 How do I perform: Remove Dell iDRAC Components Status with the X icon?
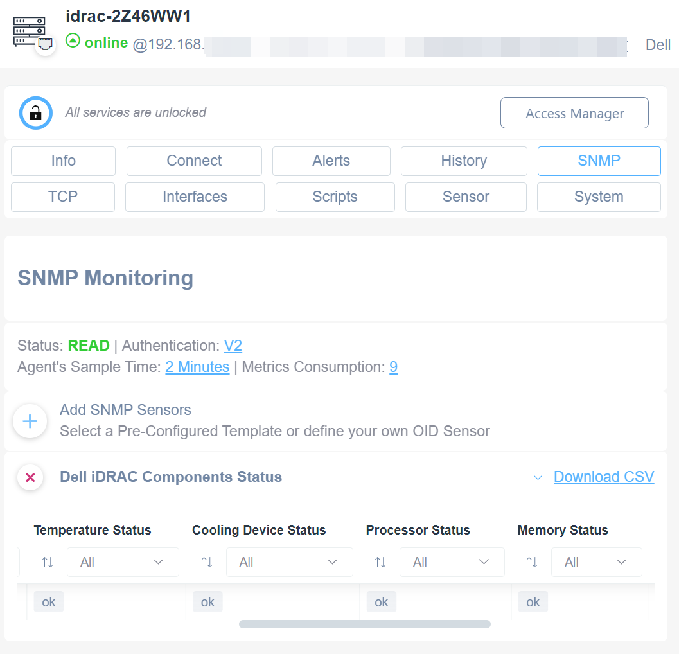[30, 477]
